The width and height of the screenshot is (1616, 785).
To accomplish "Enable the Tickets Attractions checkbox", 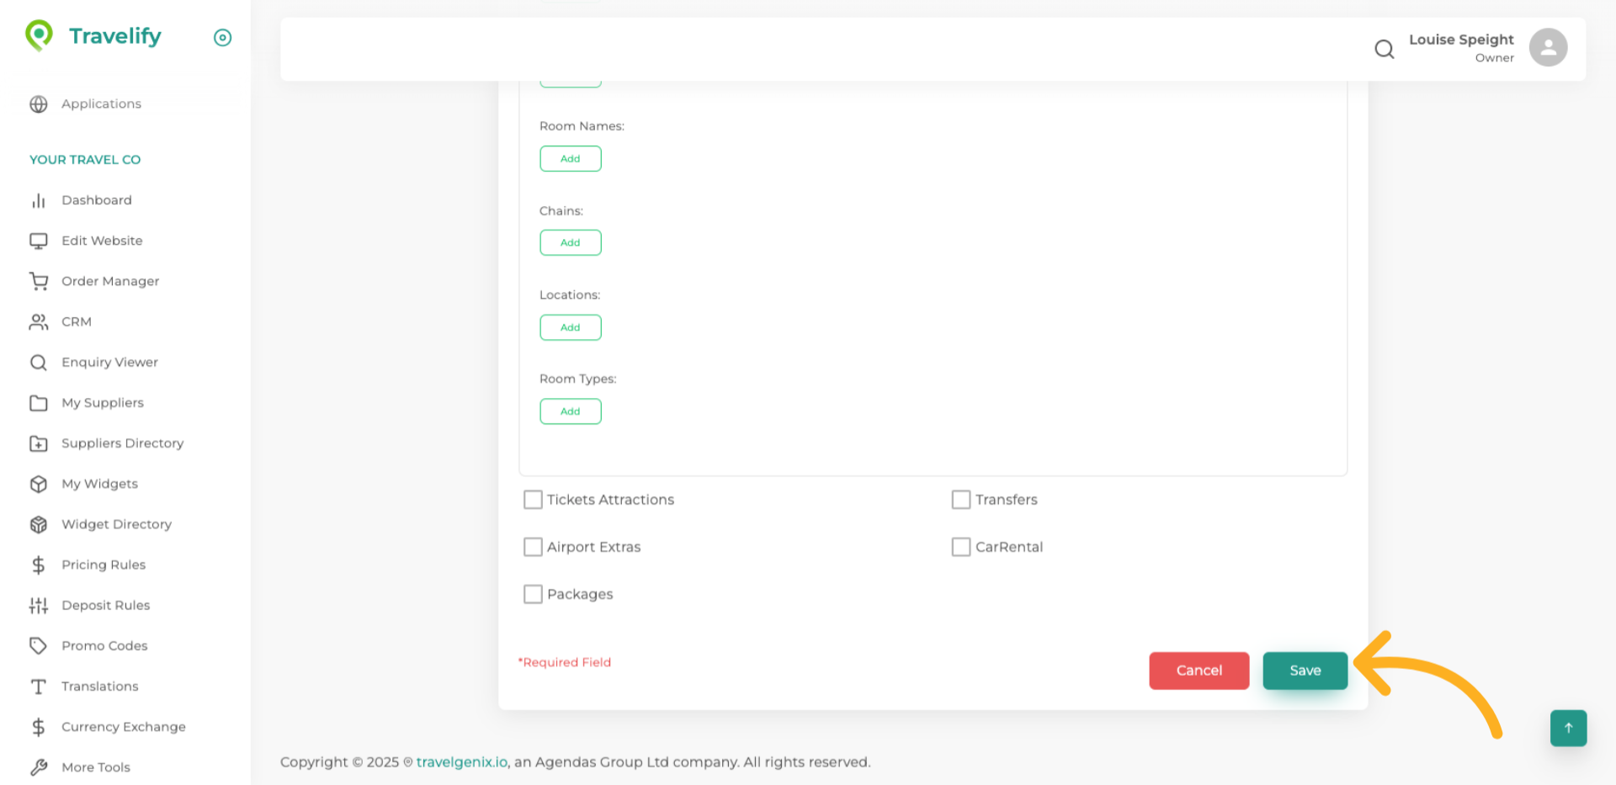I will pos(533,500).
